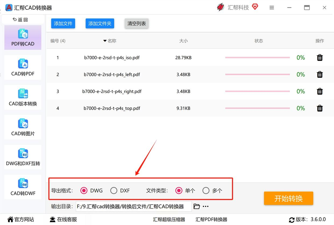Select DWG export format
Viewport: 334px width, 225px height.
[84, 191]
